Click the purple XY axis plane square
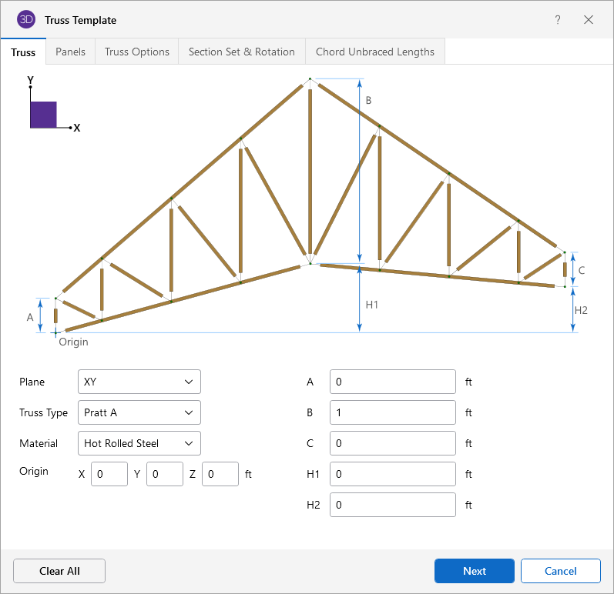The image size is (614, 594). coord(43,114)
